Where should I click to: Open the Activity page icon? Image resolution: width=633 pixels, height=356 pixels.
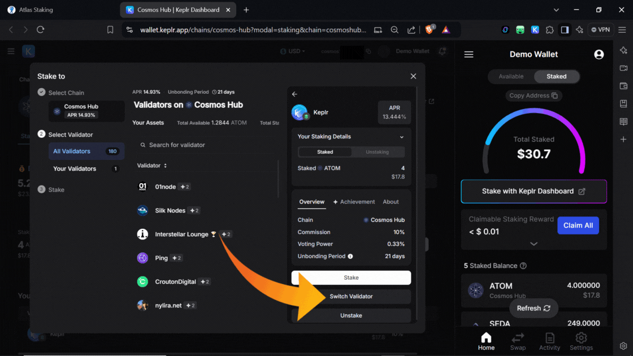549,341
